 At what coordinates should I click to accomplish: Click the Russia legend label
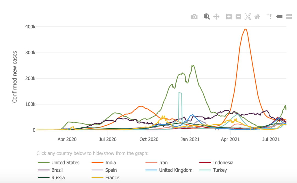(x=58, y=178)
